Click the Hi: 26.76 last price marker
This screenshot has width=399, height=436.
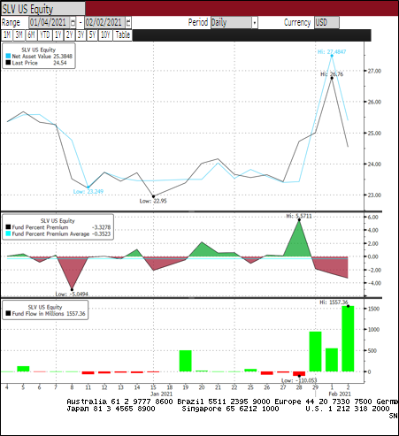(x=332, y=78)
